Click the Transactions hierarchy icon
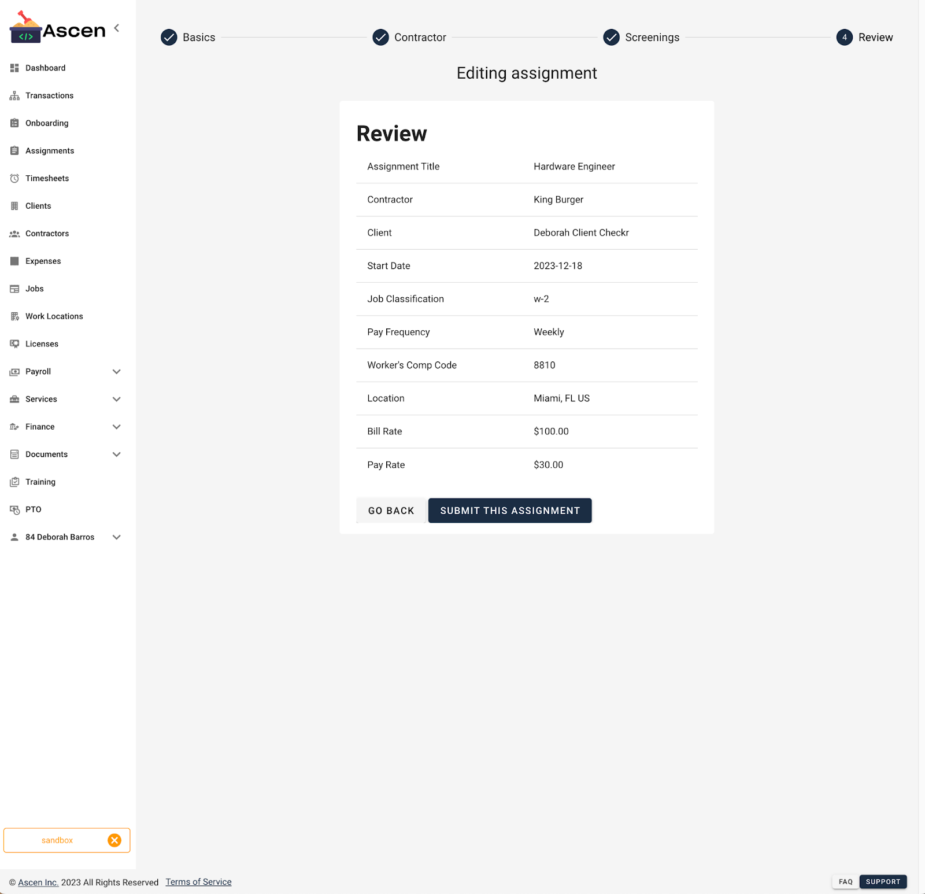Screen dimensions: 925x894 pyautogui.click(x=14, y=95)
